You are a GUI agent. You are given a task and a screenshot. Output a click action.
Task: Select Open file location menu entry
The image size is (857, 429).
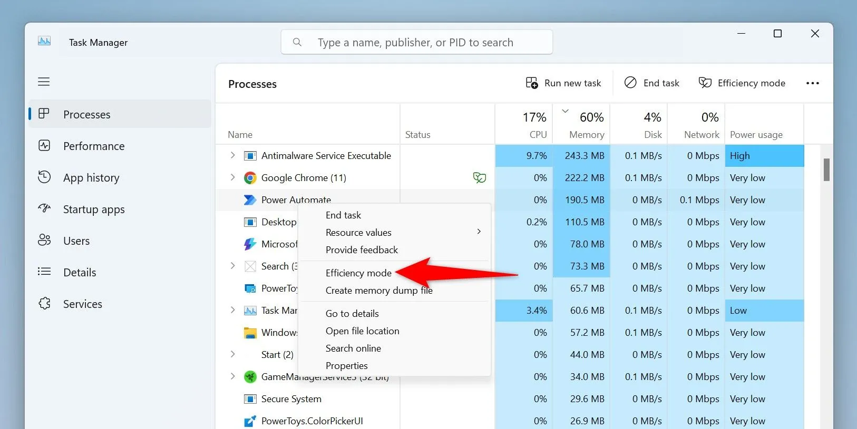[362, 331]
